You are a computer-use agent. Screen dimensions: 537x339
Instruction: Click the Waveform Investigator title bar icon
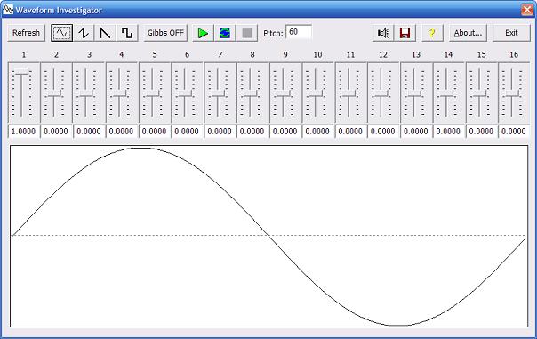click(8, 10)
